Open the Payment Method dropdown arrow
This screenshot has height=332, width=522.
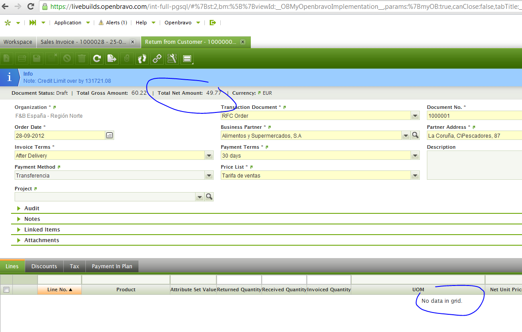(x=209, y=175)
